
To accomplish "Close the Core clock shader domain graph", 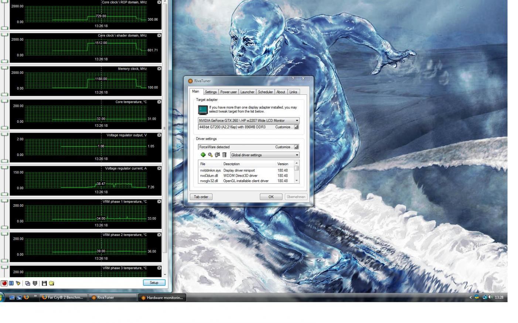I will 159,35.
